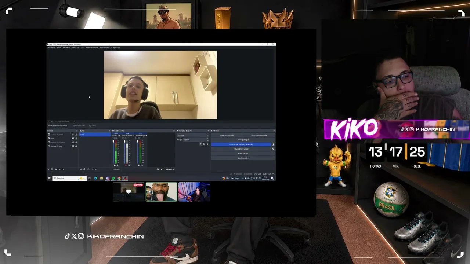This screenshot has height=264, width=470.
Task: Add a new source in Fontes panel
Action: tap(48, 169)
